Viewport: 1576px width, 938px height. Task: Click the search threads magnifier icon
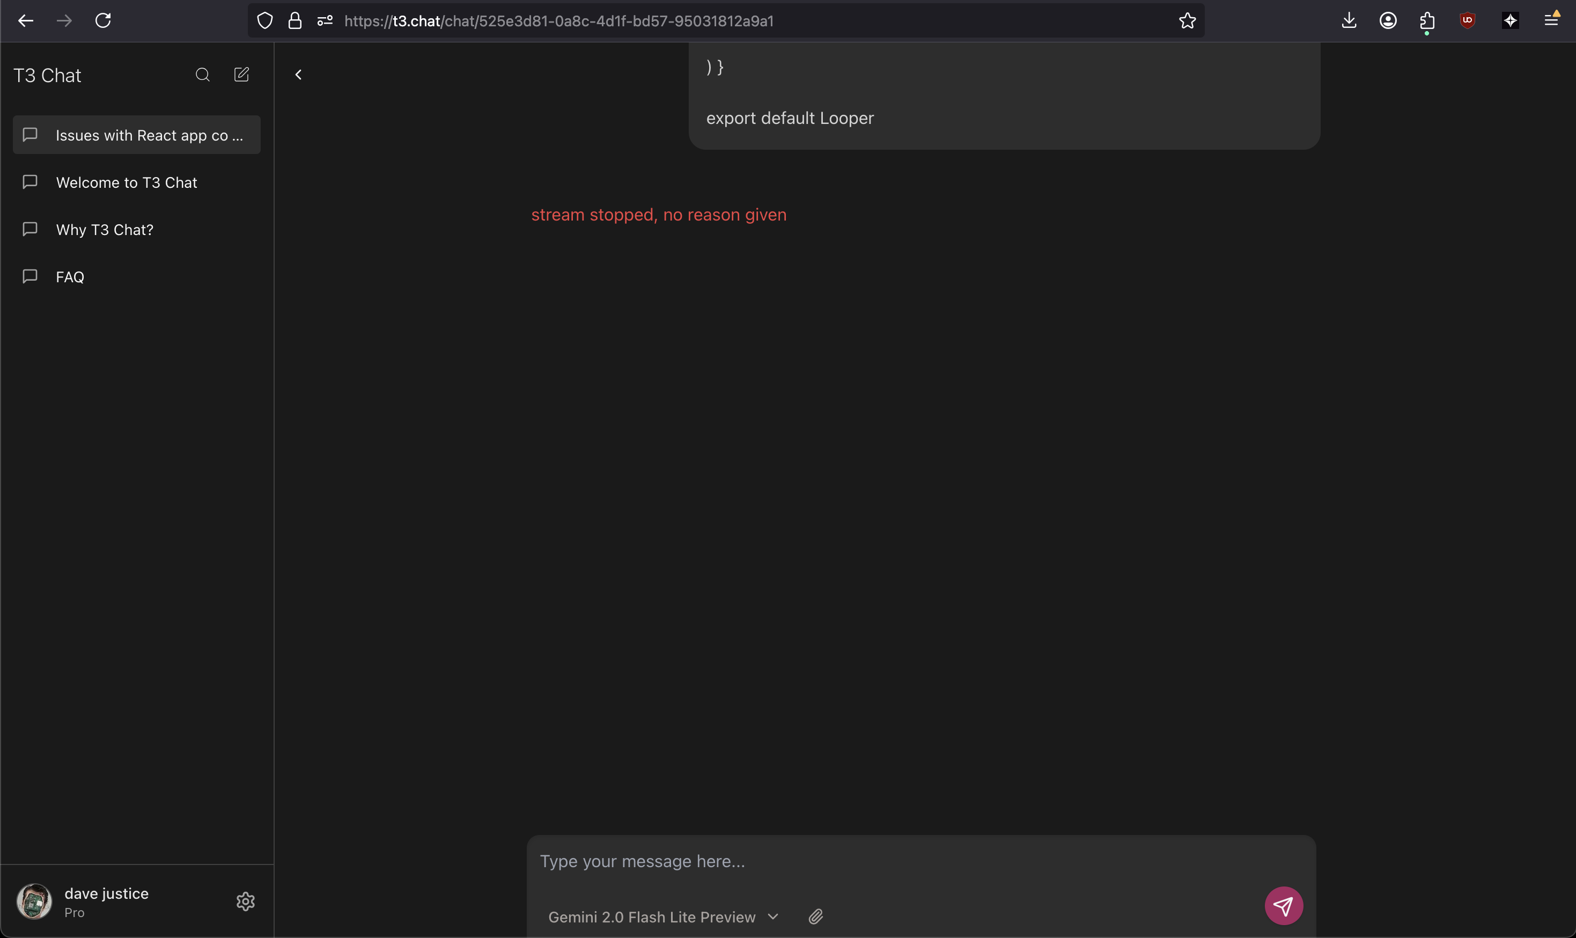202,75
